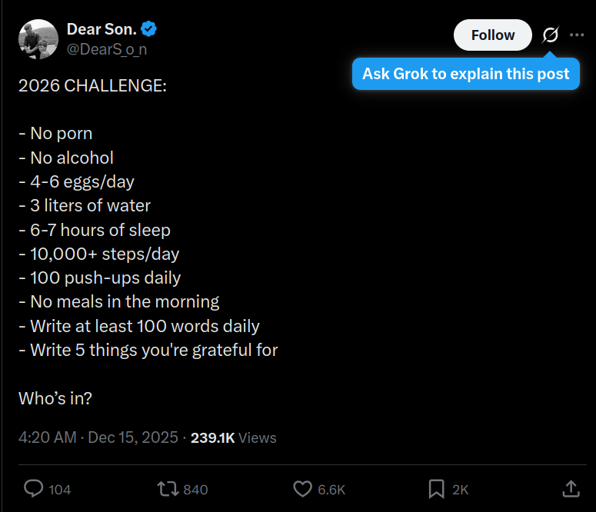
Task: Click the 2K bookmarks count
Action: click(460, 490)
